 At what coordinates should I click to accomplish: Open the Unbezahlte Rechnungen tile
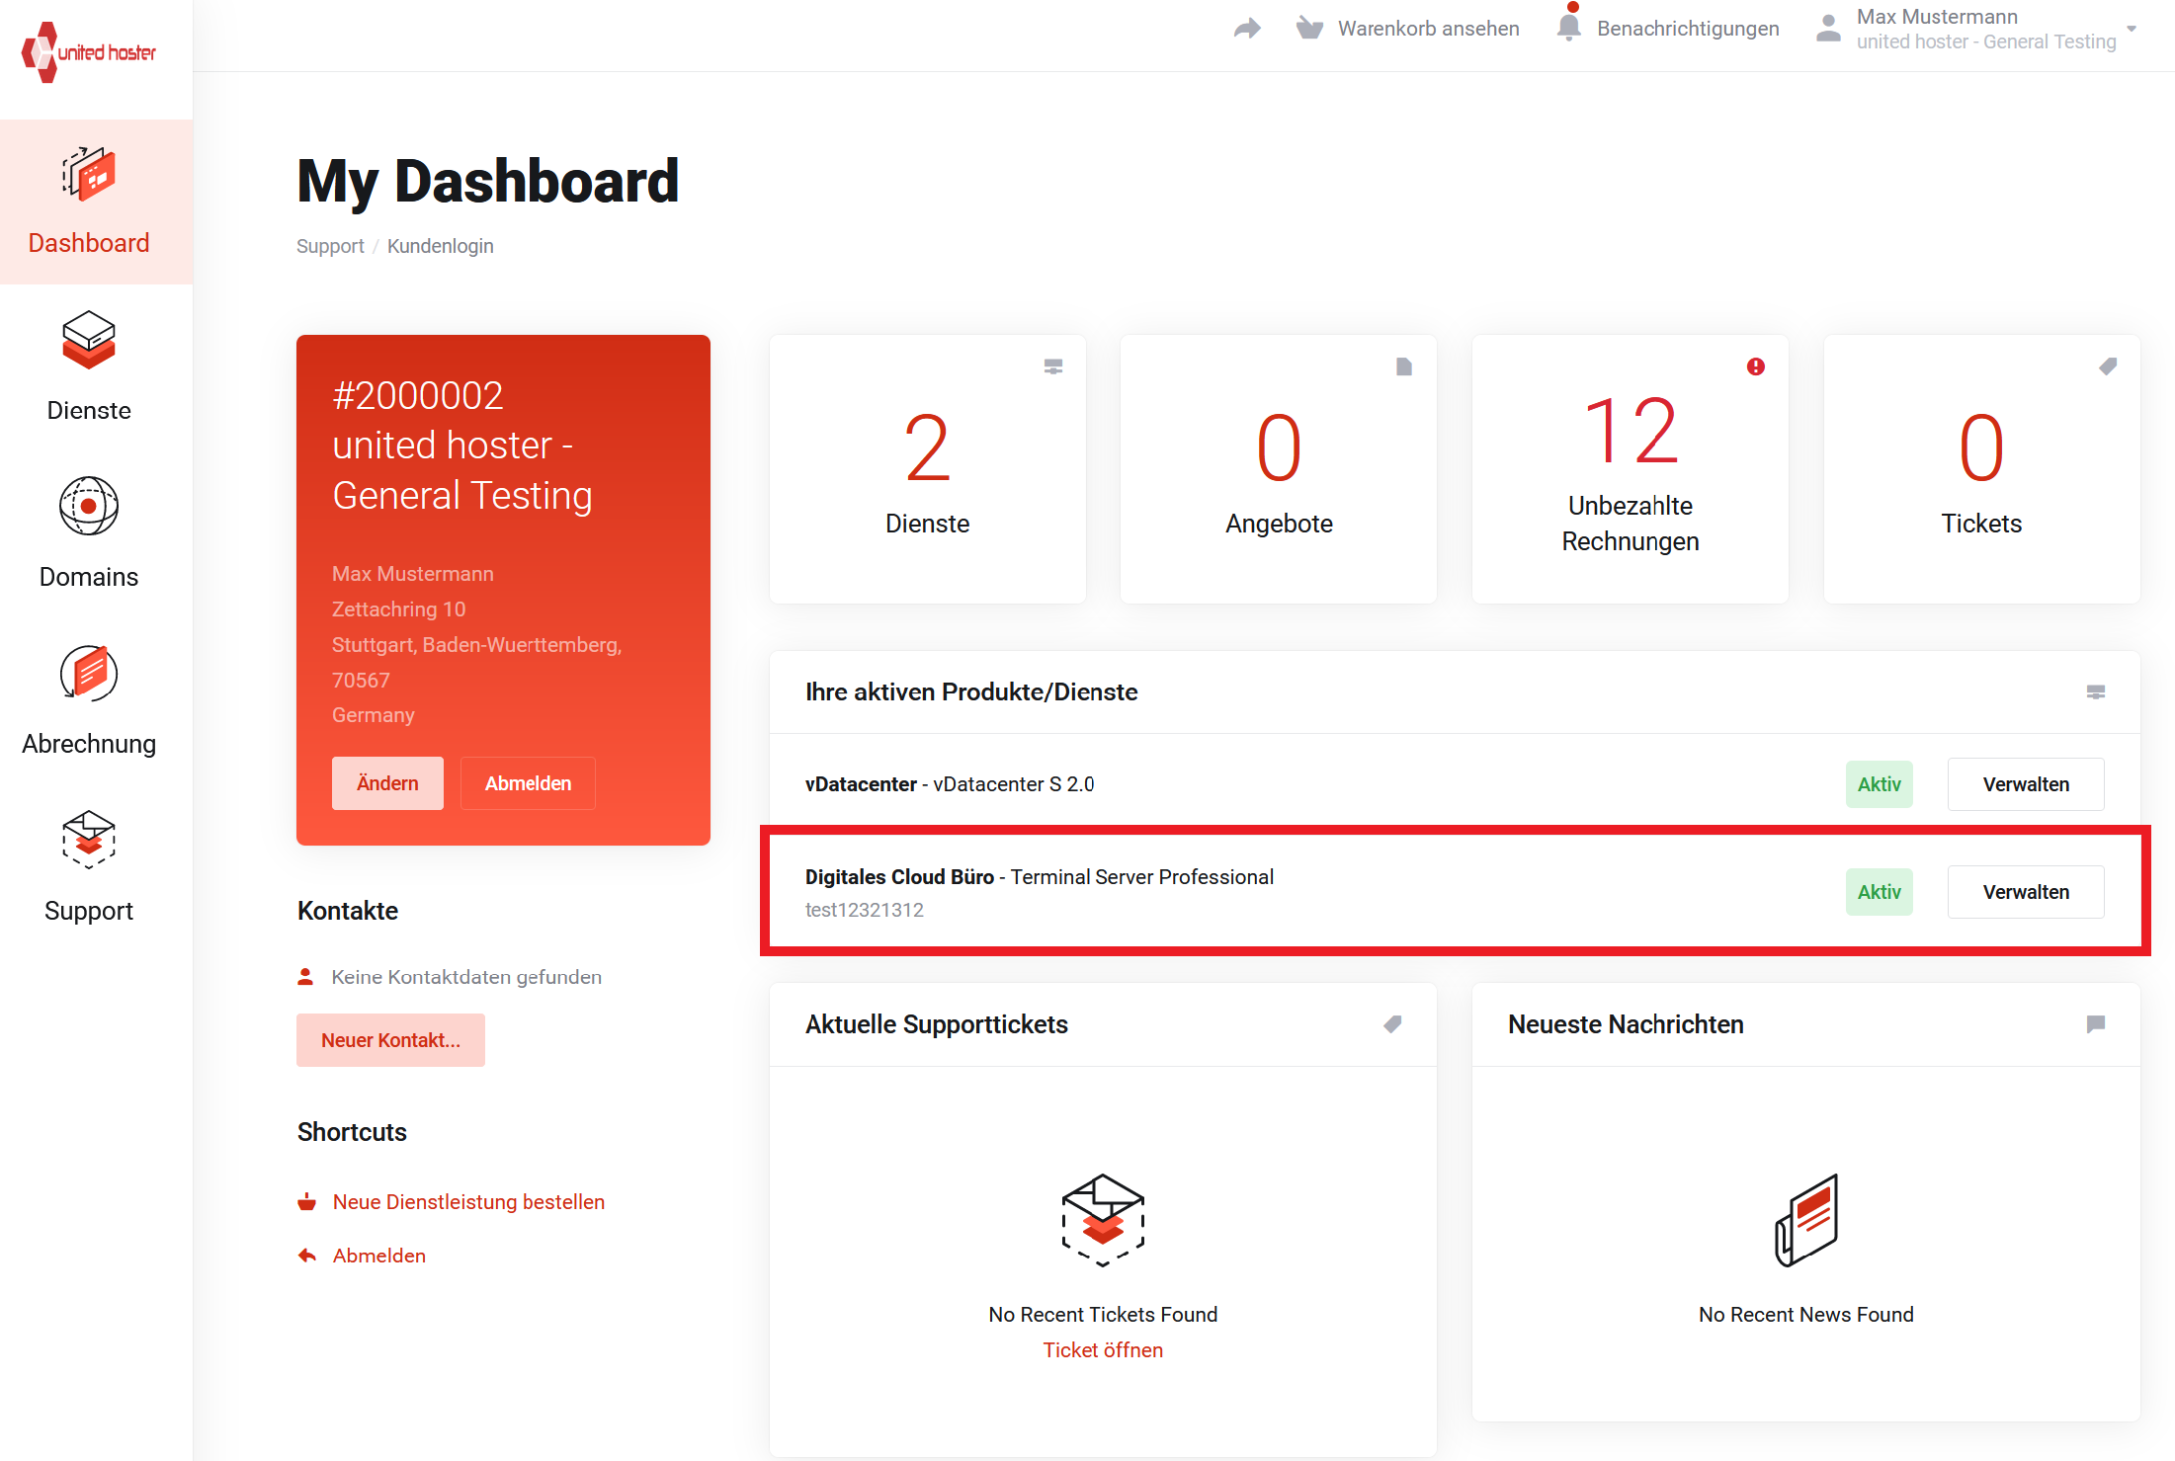(1630, 469)
